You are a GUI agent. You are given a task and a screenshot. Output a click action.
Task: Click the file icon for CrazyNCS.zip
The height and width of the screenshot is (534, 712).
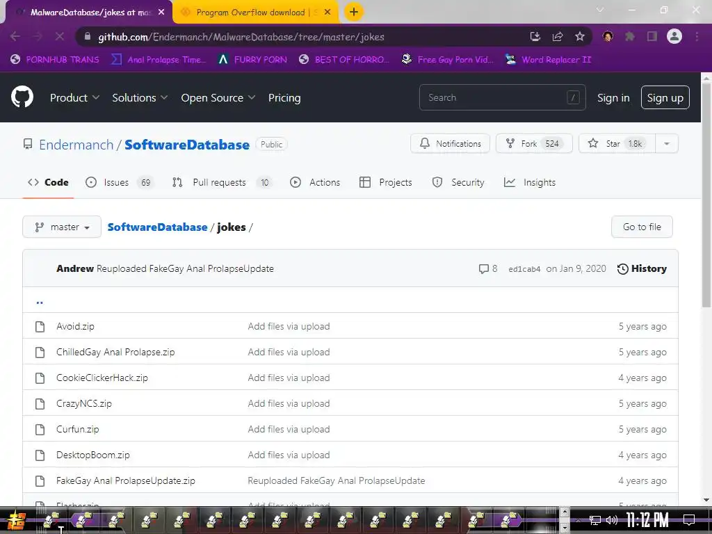(40, 404)
